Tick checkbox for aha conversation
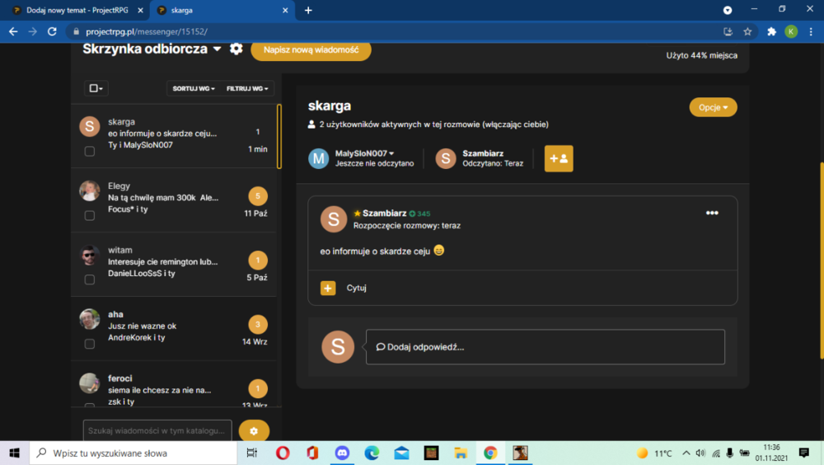824x465 pixels. tap(90, 344)
